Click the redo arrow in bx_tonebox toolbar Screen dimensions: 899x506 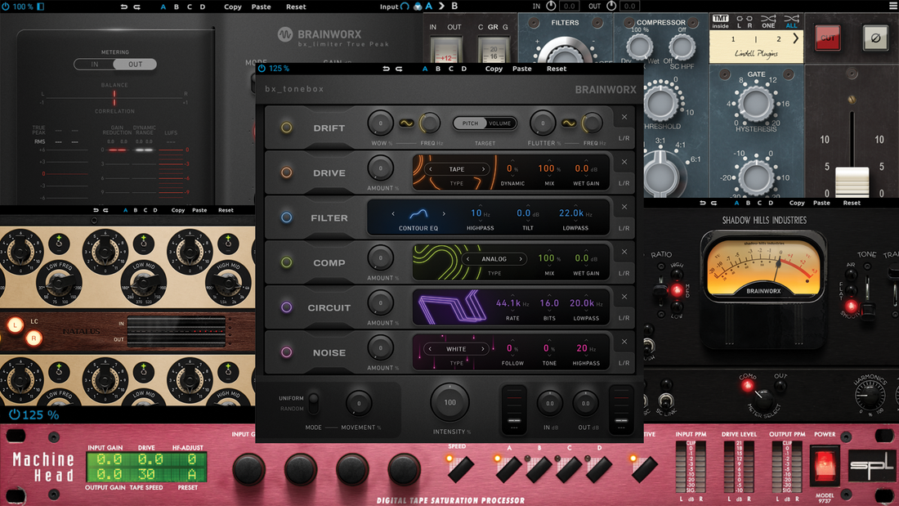click(x=399, y=69)
